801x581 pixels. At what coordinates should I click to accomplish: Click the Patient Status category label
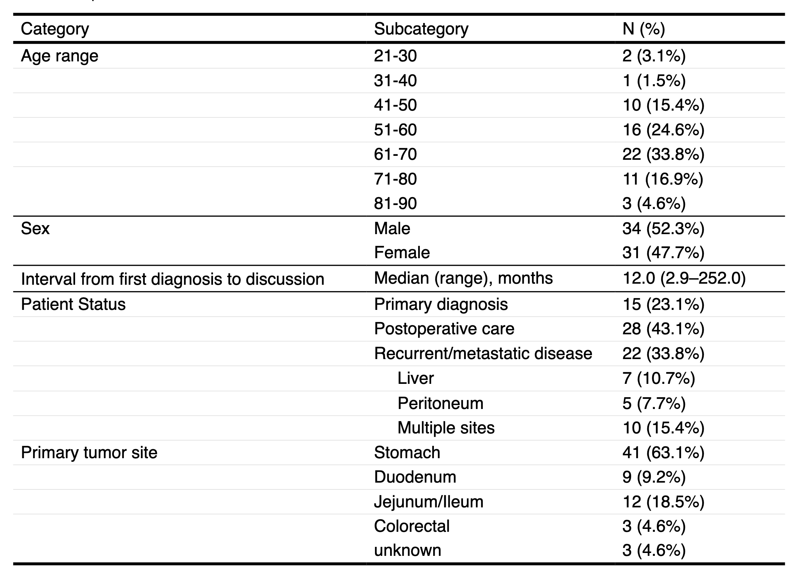tap(73, 305)
